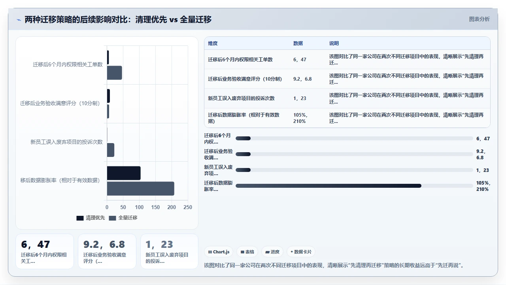
Task: Click the summary sentence below the tags
Action: pos(334,265)
